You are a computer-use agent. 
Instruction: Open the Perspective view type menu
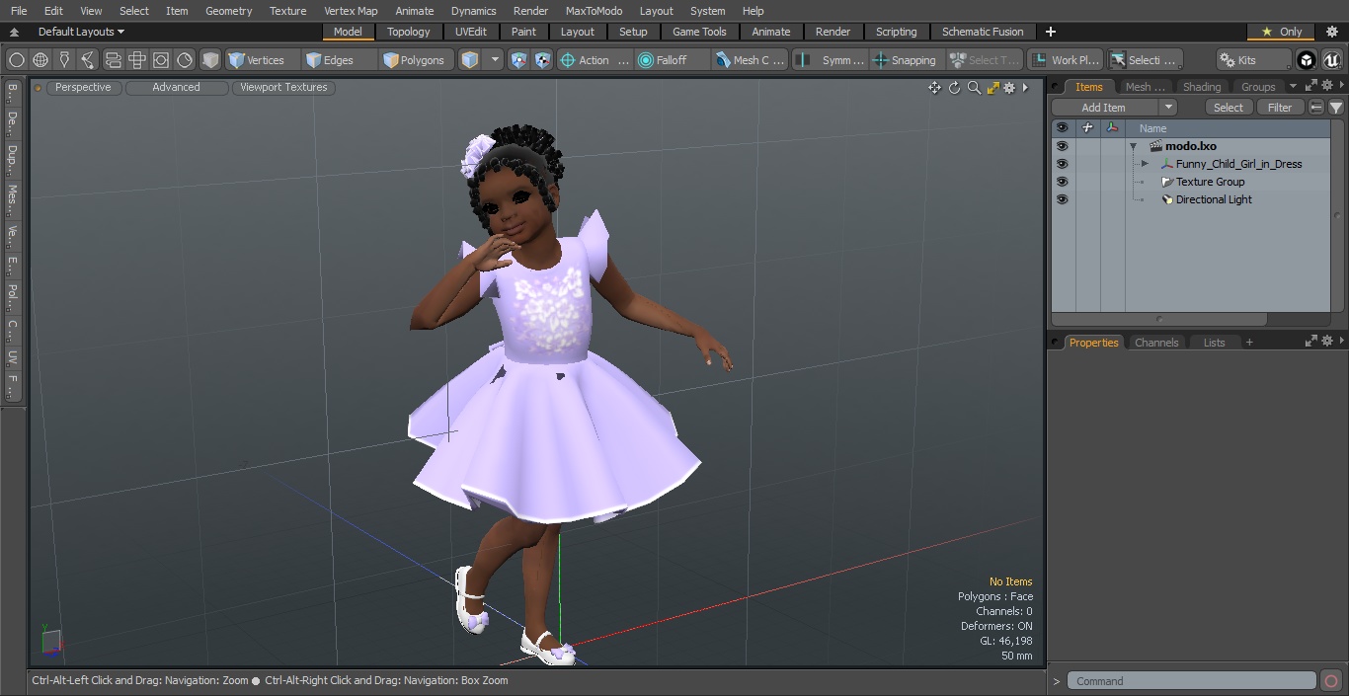[x=83, y=87]
